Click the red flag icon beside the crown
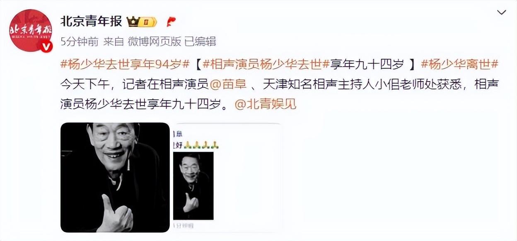The width and height of the screenshot is (517, 241). (x=171, y=21)
